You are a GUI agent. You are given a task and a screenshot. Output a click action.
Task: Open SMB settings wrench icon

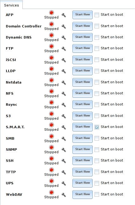tap(64, 139)
